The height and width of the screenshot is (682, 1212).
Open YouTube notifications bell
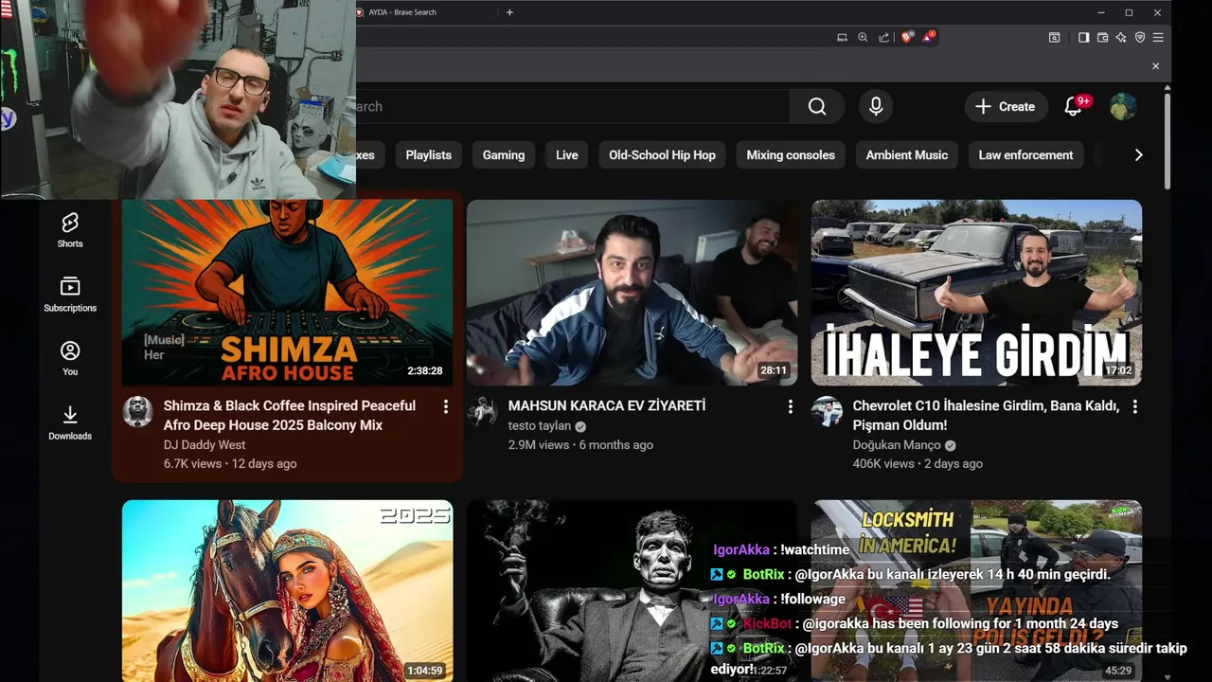(x=1073, y=107)
